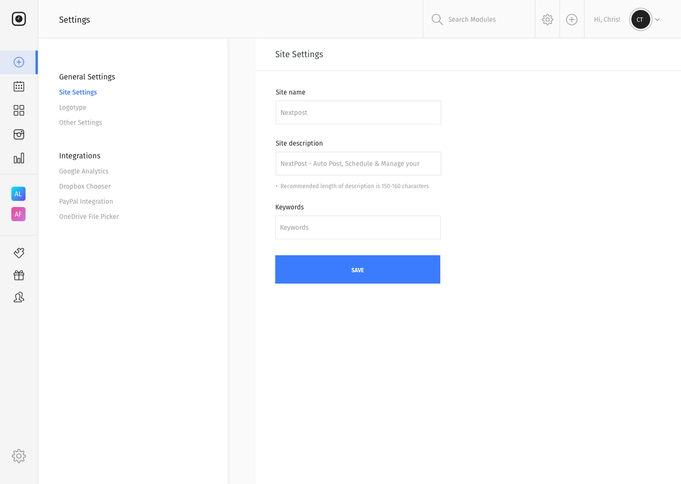
Task: Open the users icon in sidebar
Action: [19, 297]
